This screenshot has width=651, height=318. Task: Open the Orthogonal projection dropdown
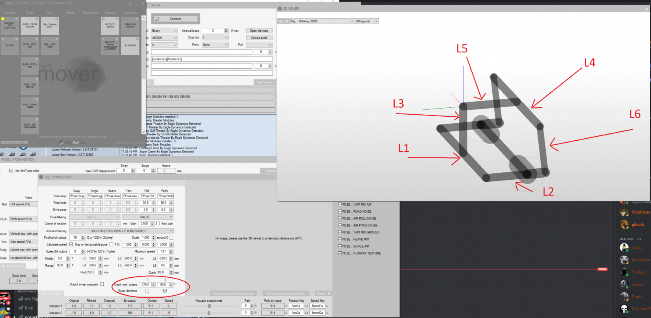click(x=366, y=21)
